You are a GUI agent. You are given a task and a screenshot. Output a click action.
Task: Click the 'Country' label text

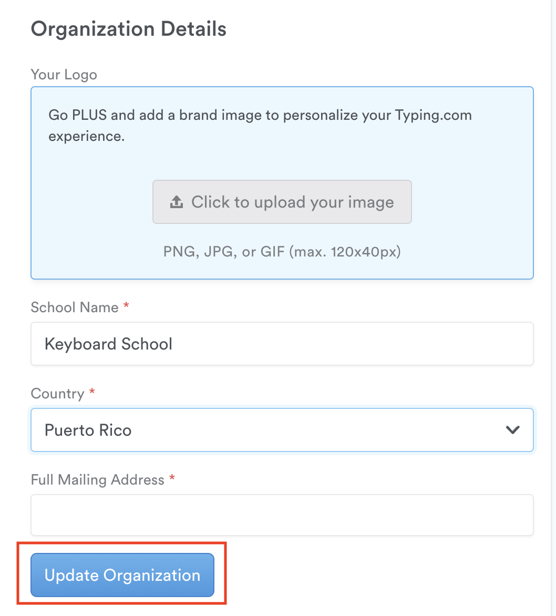pyautogui.click(x=57, y=394)
